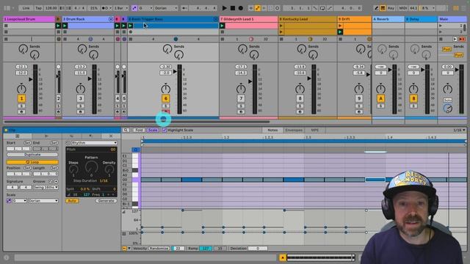
Task: Open the clip Transform tools tab
Action: [x=91, y=136]
